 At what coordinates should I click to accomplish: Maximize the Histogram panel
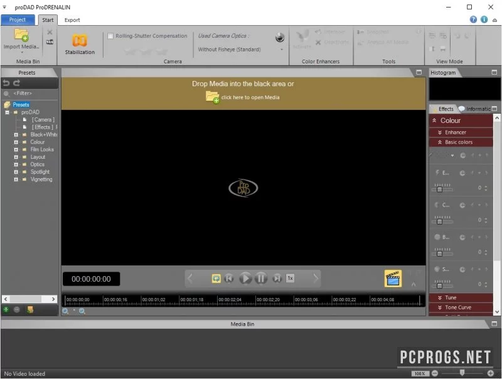click(x=494, y=73)
